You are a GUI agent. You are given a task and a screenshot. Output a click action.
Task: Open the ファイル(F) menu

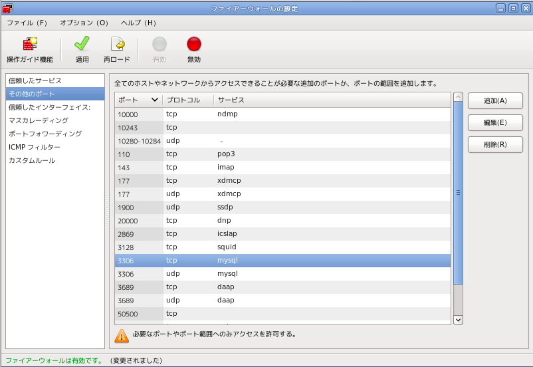pyautogui.click(x=27, y=23)
